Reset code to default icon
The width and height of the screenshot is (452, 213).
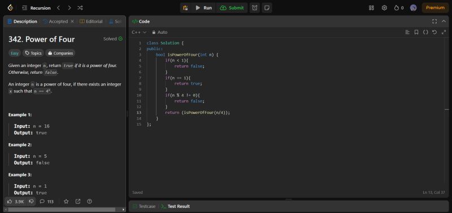434,32
